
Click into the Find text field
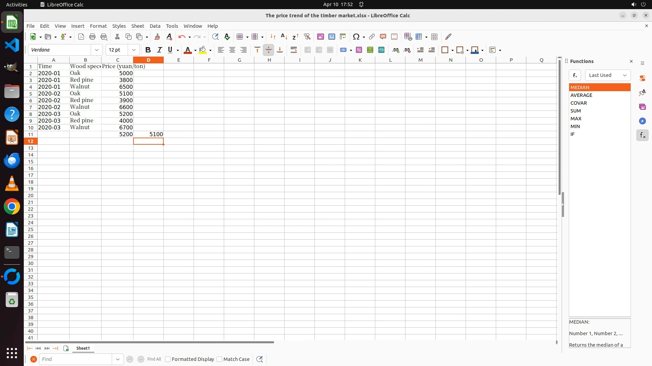coord(75,359)
